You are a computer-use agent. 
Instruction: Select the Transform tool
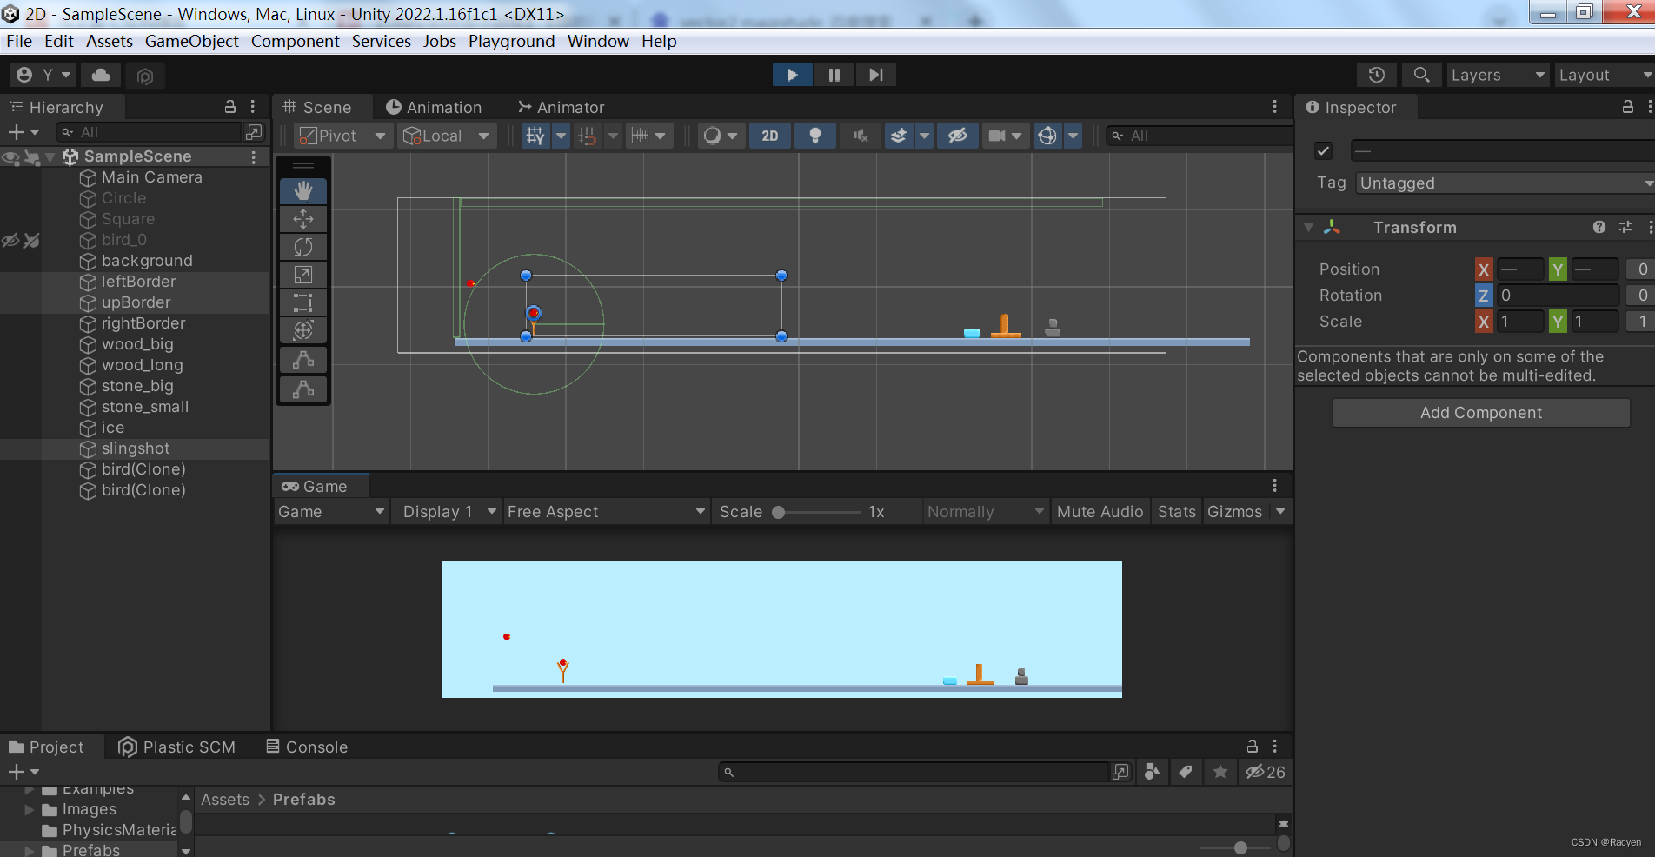[x=303, y=330]
